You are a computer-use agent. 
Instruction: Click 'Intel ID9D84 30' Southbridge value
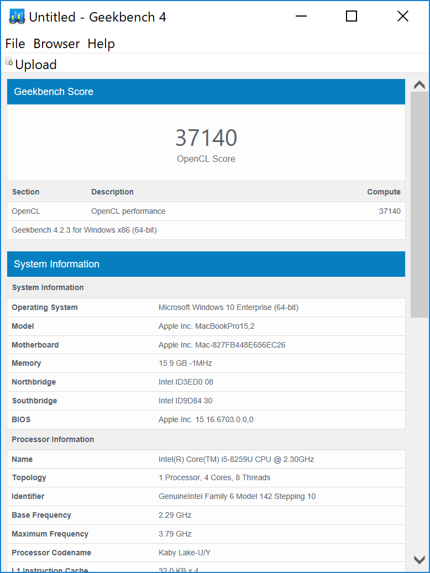click(x=185, y=401)
